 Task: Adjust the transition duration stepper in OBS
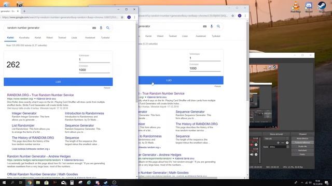287,147
